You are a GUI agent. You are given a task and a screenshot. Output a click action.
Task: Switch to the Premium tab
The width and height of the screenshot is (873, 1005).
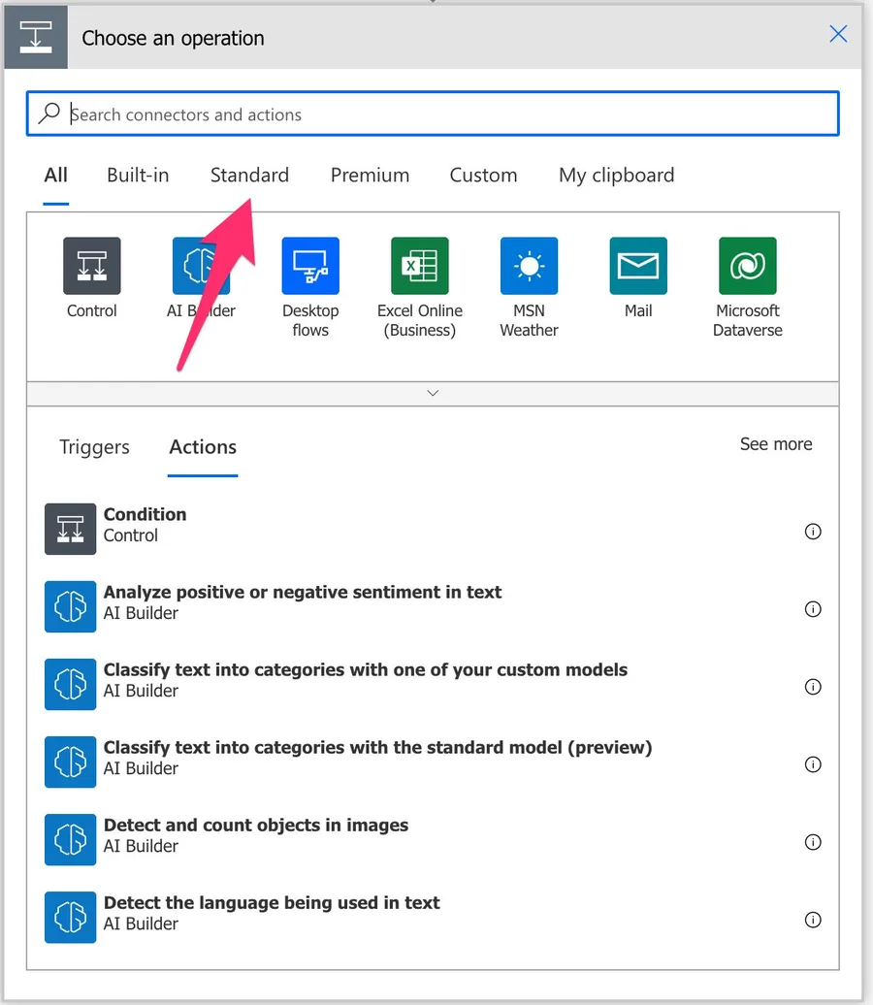click(370, 176)
